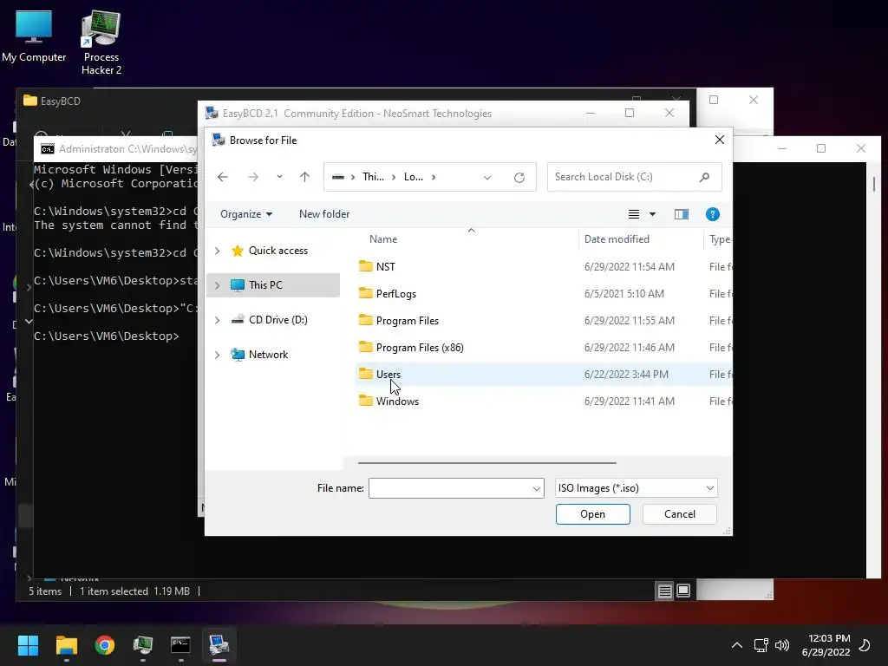888x666 pixels.
Task: Go up one folder level arrow
Action: tap(304, 177)
